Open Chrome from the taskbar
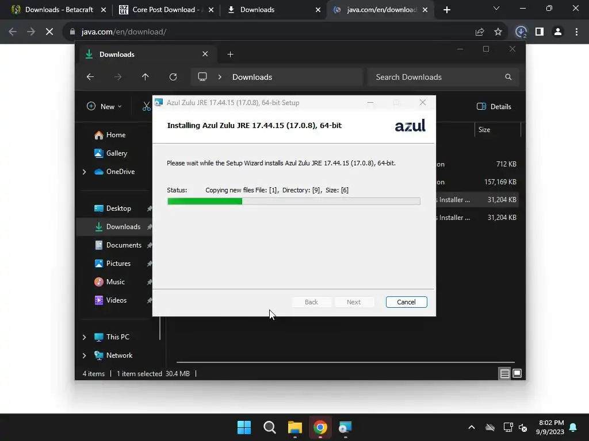 [320, 427]
